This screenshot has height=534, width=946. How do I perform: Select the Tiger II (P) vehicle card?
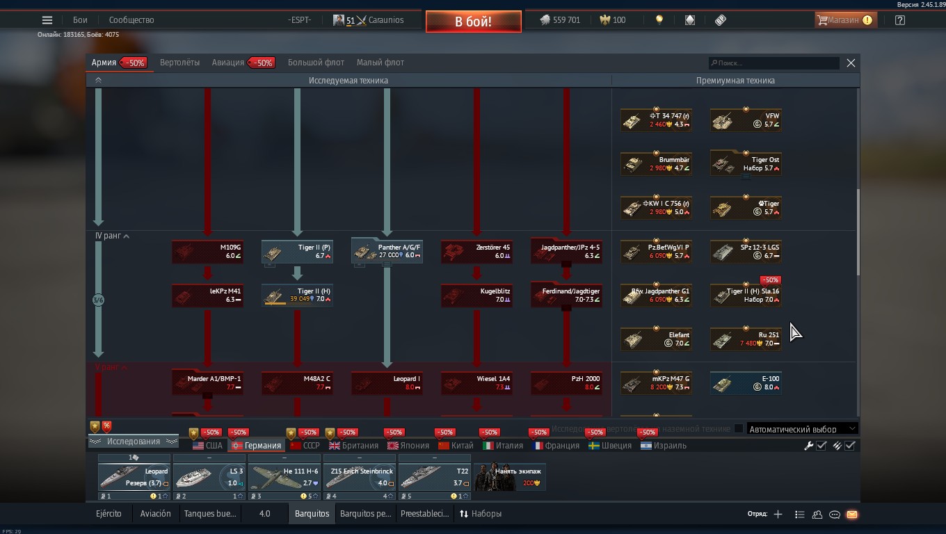click(x=297, y=252)
